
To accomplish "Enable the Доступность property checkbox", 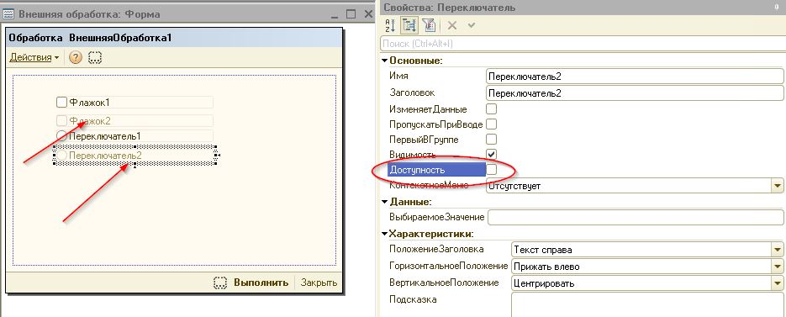I will click(492, 170).
